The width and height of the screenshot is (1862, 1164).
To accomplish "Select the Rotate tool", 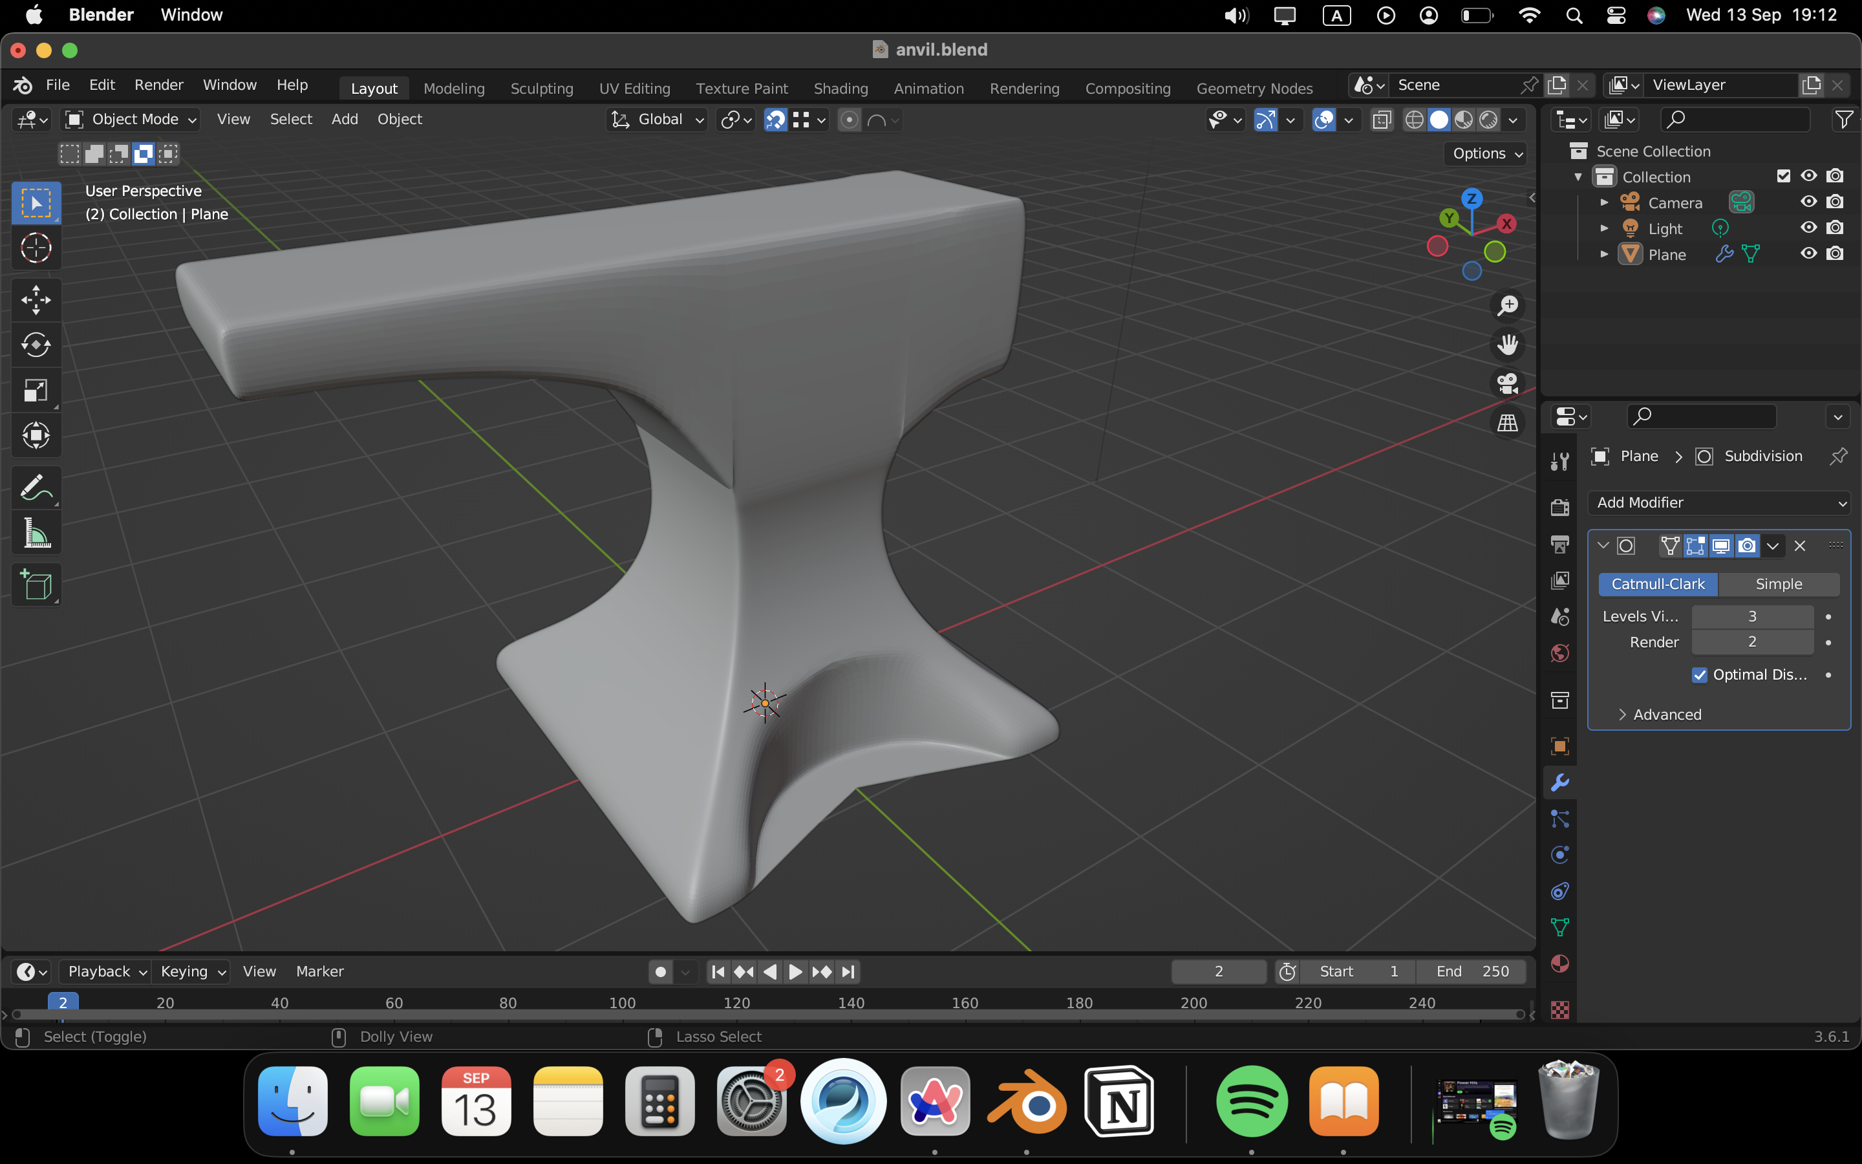I will click(x=36, y=345).
